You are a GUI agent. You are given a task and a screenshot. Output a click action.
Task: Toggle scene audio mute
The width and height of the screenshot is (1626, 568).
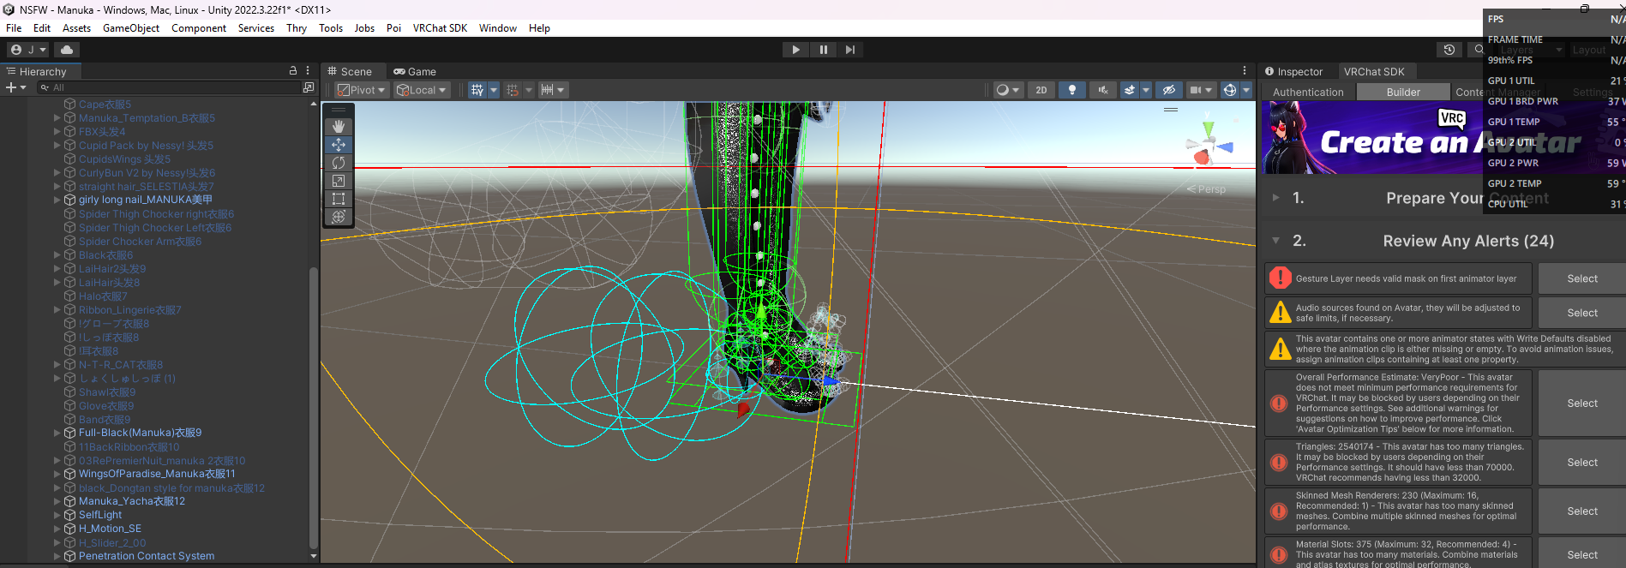(x=1103, y=90)
